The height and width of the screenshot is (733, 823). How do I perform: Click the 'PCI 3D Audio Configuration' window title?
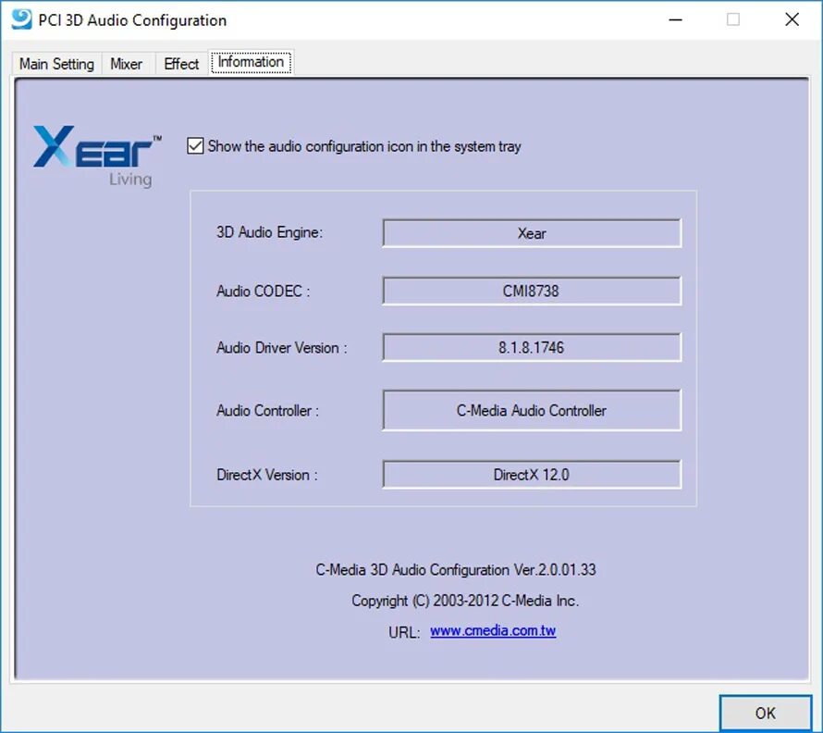tap(132, 20)
